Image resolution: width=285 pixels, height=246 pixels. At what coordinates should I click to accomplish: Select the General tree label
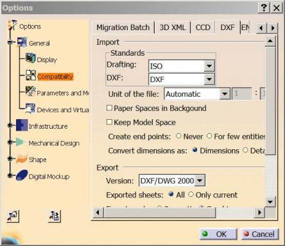point(39,43)
